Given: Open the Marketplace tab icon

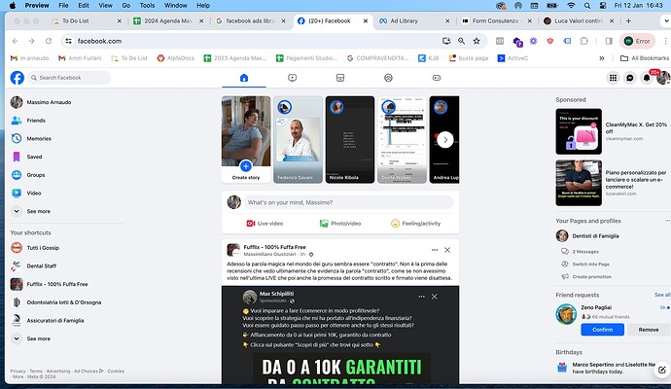Looking at the screenshot, I should click(x=340, y=78).
